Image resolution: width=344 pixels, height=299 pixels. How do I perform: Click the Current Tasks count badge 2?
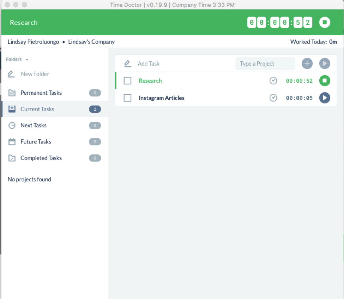[95, 109]
